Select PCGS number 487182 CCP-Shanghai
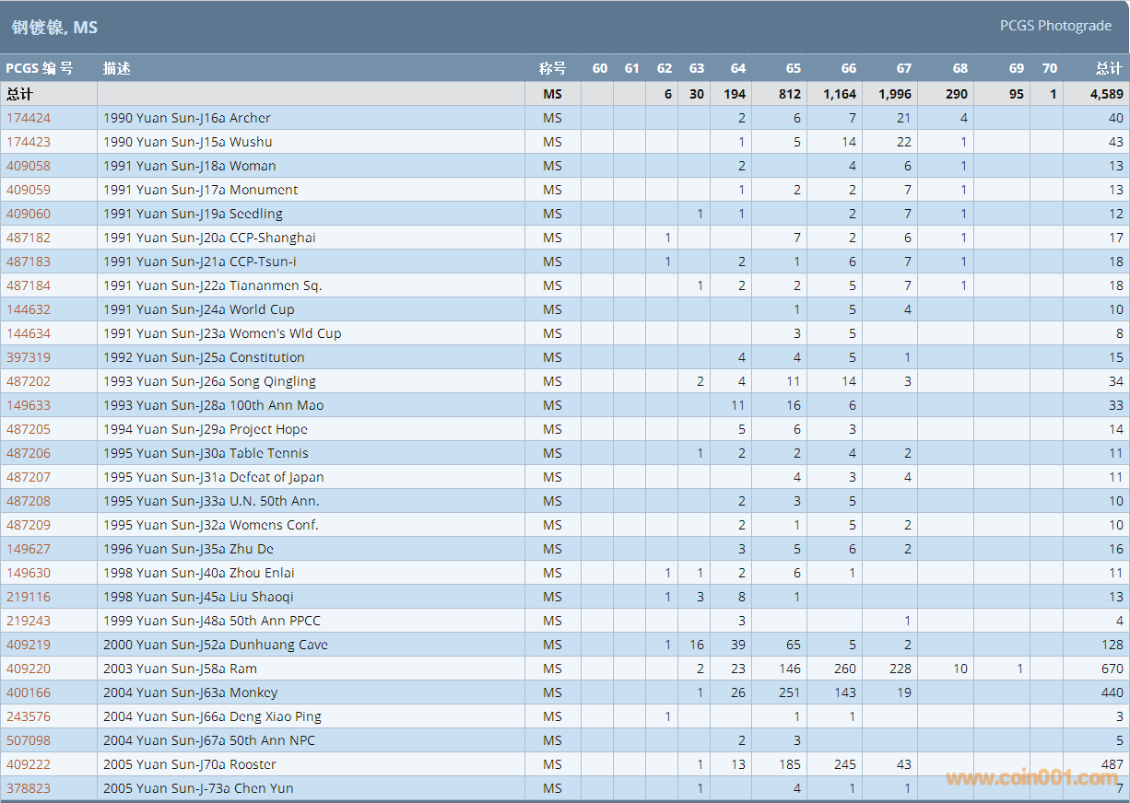 pyautogui.click(x=29, y=238)
